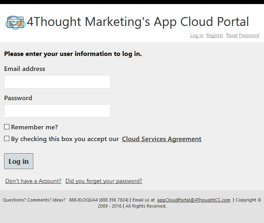Click the 4Thought Marketing's App Cloud Portal title
Screen dimensions: 264x223
coord(138,22)
